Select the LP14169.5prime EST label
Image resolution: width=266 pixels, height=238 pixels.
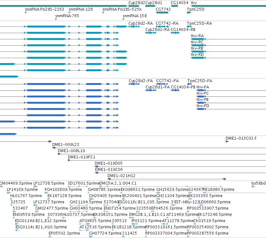coord(22,190)
